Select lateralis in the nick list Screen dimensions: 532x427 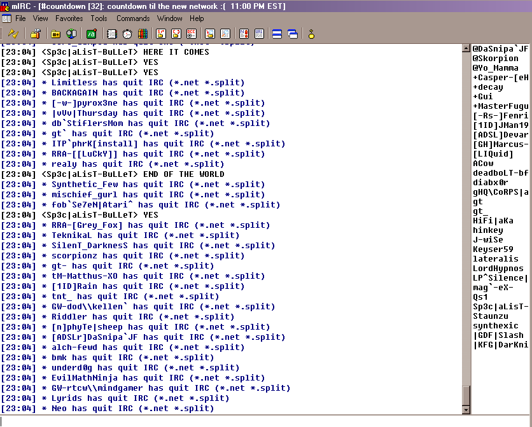pos(495,258)
